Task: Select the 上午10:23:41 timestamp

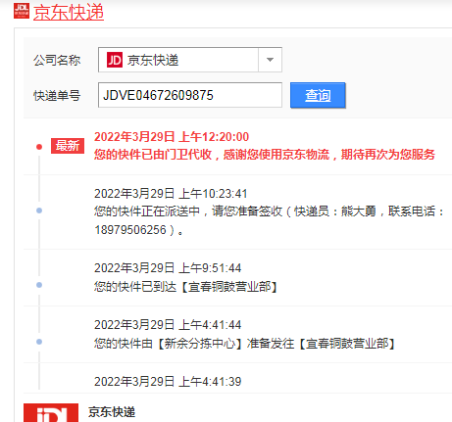Action: pyautogui.click(x=171, y=194)
